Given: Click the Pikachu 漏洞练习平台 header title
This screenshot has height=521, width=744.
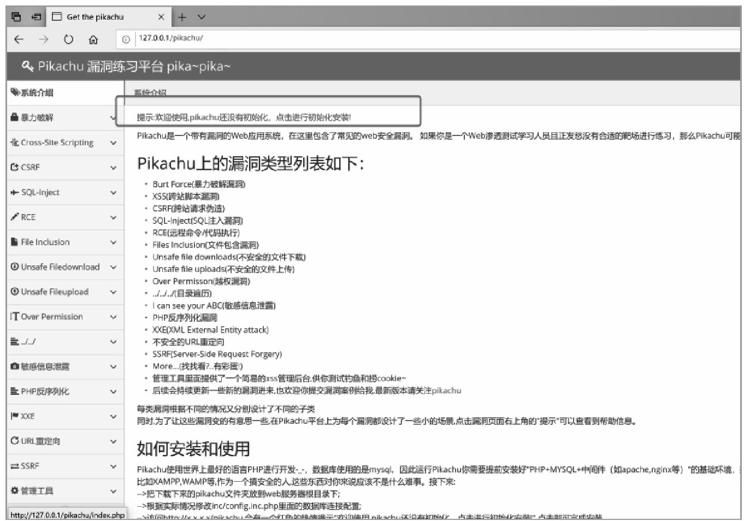Looking at the screenshot, I should 134,67.
